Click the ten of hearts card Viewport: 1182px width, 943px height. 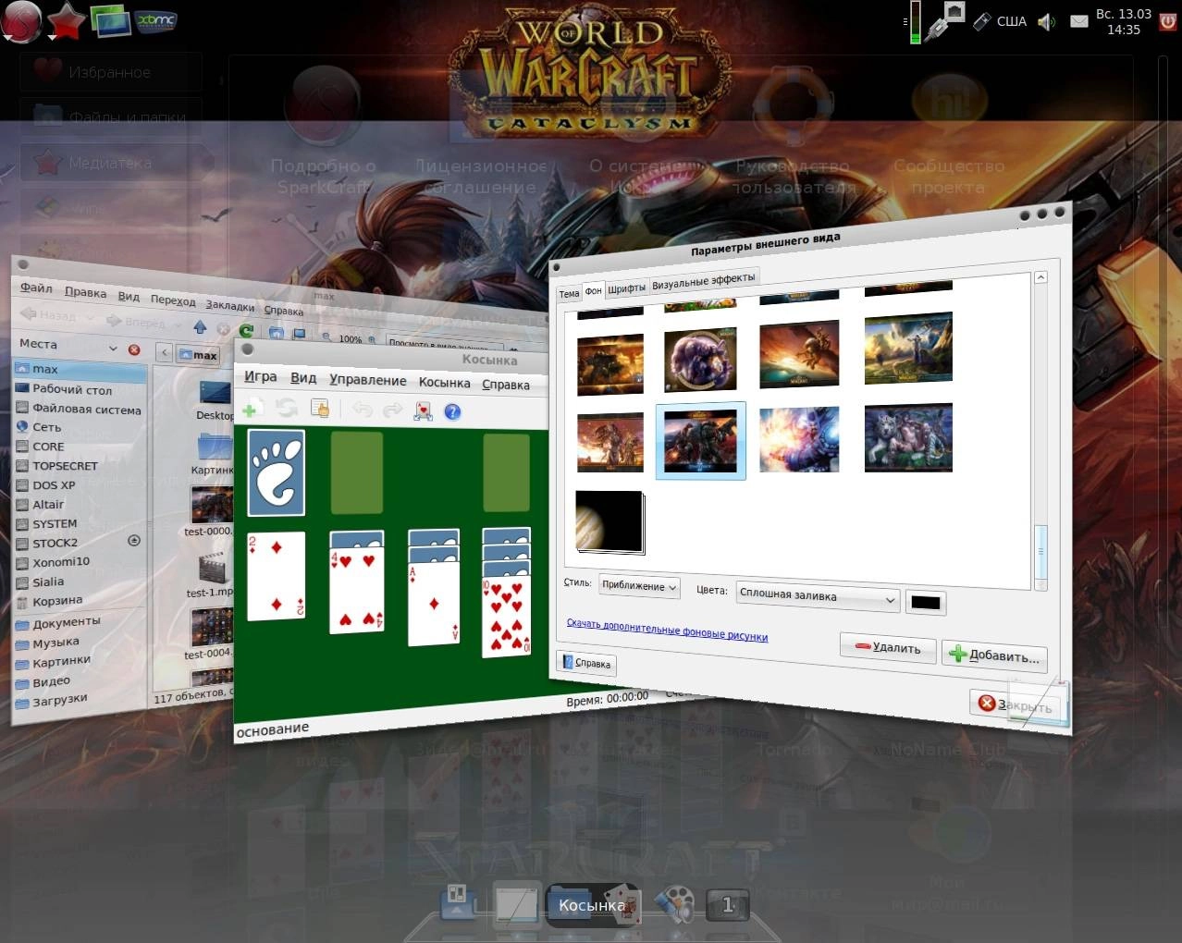coord(506,618)
